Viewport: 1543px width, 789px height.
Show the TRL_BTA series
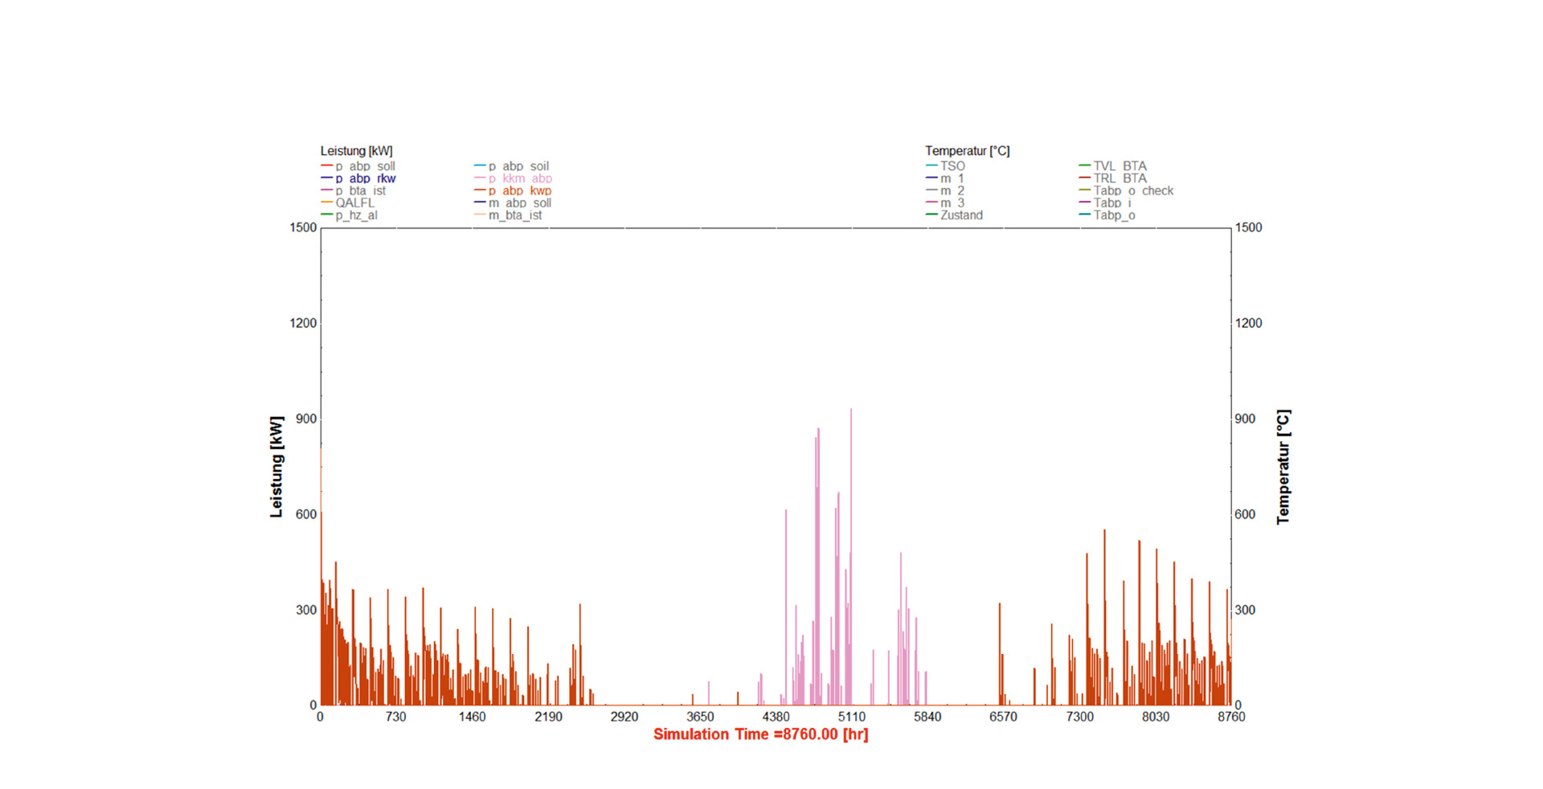(x=1119, y=178)
